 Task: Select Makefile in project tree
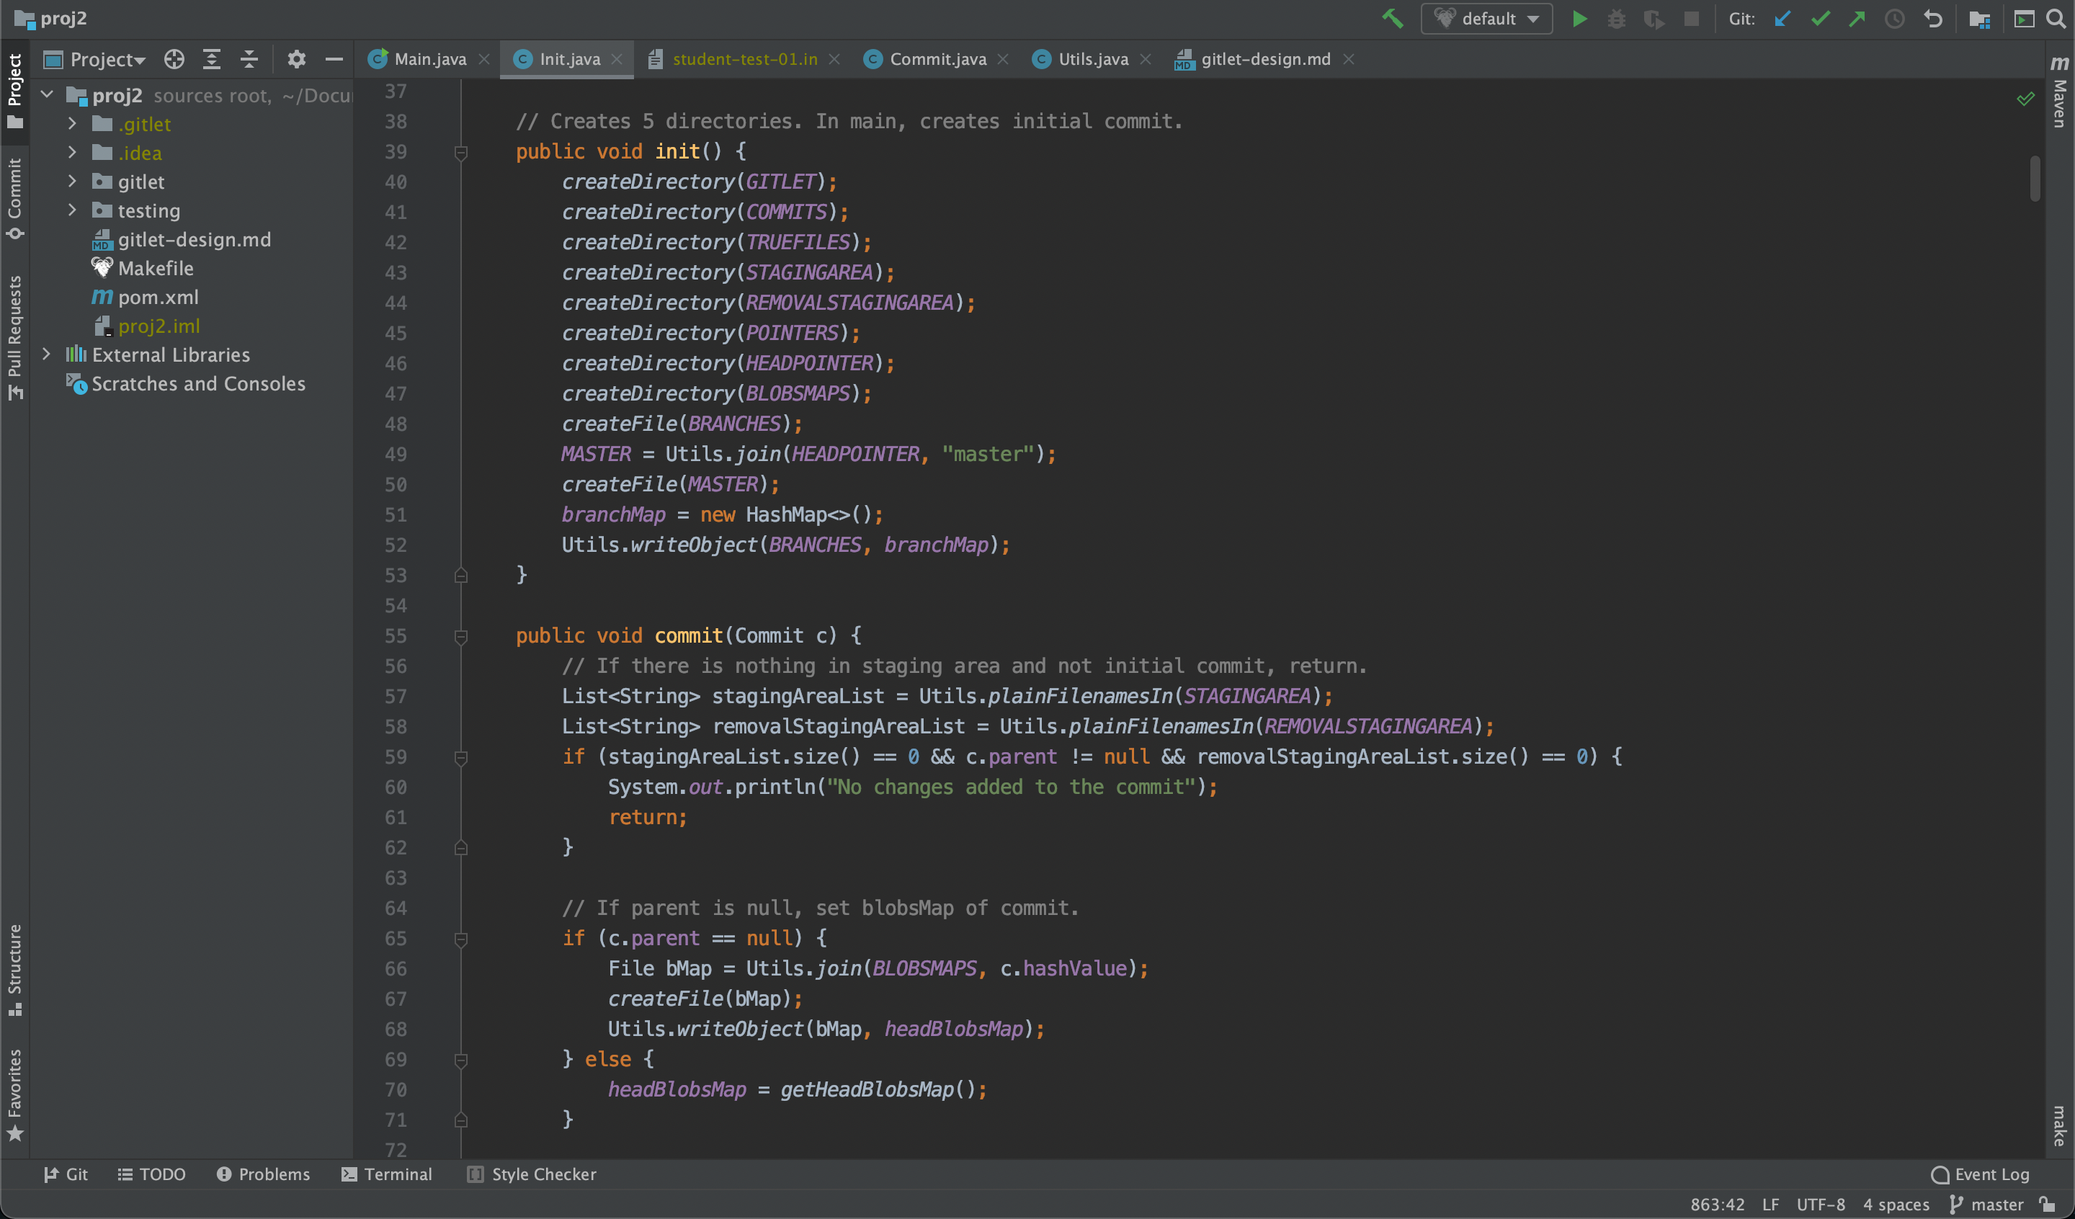pos(156,268)
